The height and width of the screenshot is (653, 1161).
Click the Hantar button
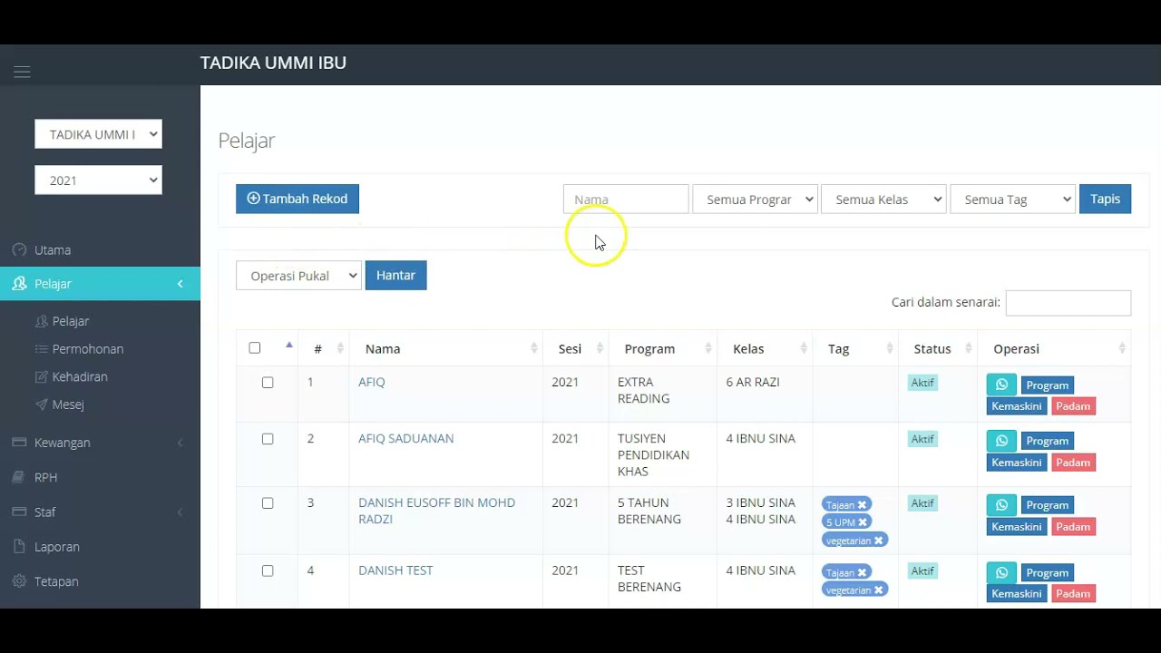(x=395, y=275)
